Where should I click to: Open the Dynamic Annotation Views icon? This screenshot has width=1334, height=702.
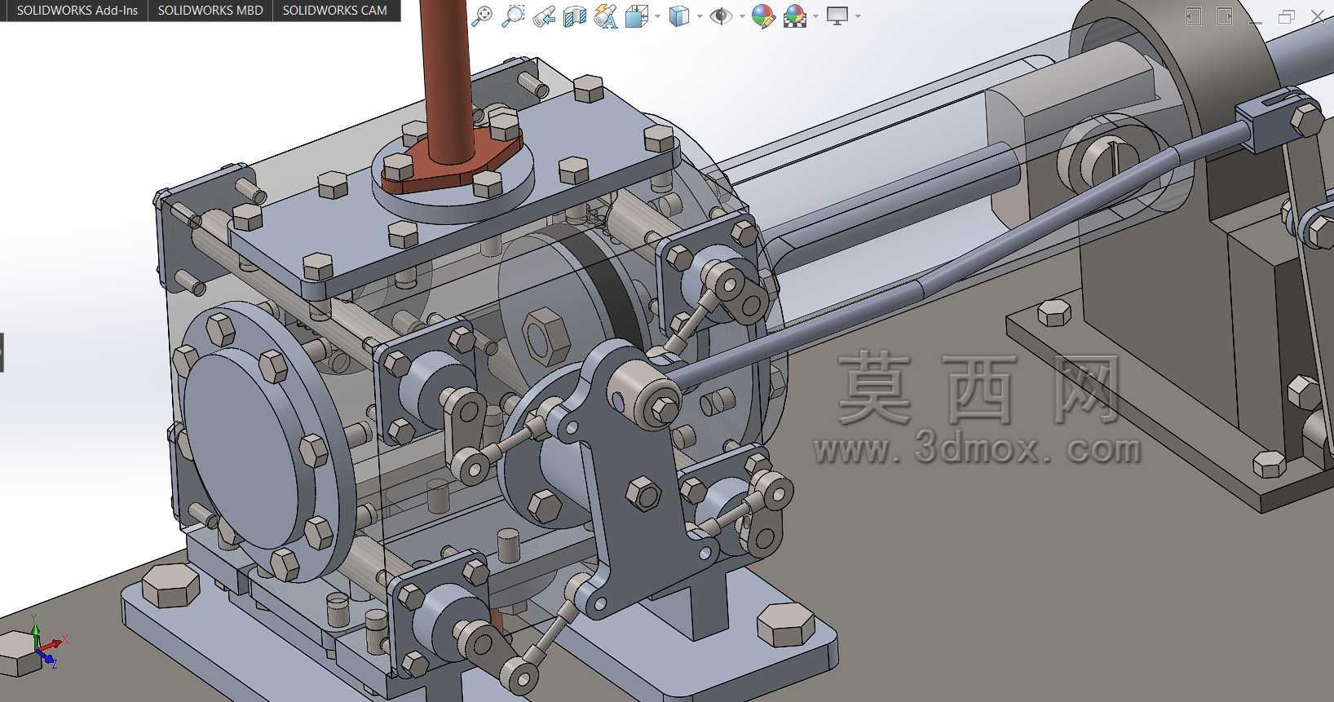pos(606,15)
